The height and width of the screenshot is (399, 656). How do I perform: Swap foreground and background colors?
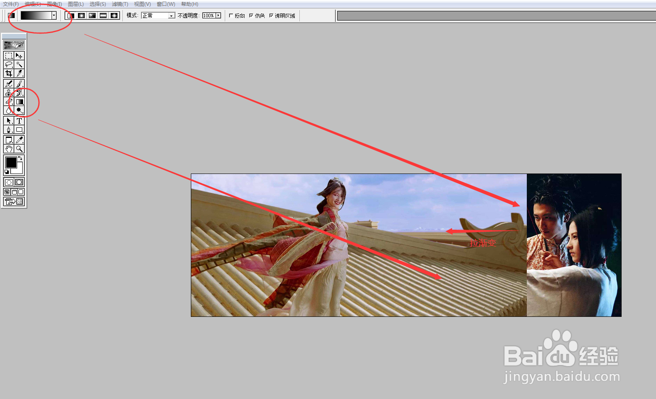click(20, 158)
